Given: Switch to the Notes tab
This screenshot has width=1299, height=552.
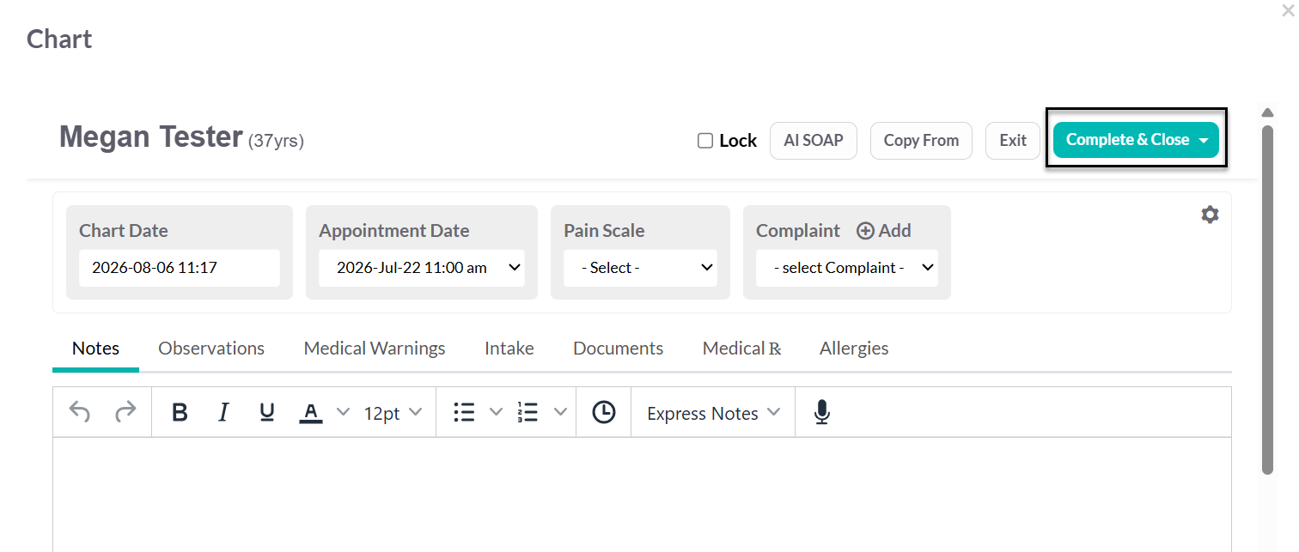Looking at the screenshot, I should 95,349.
